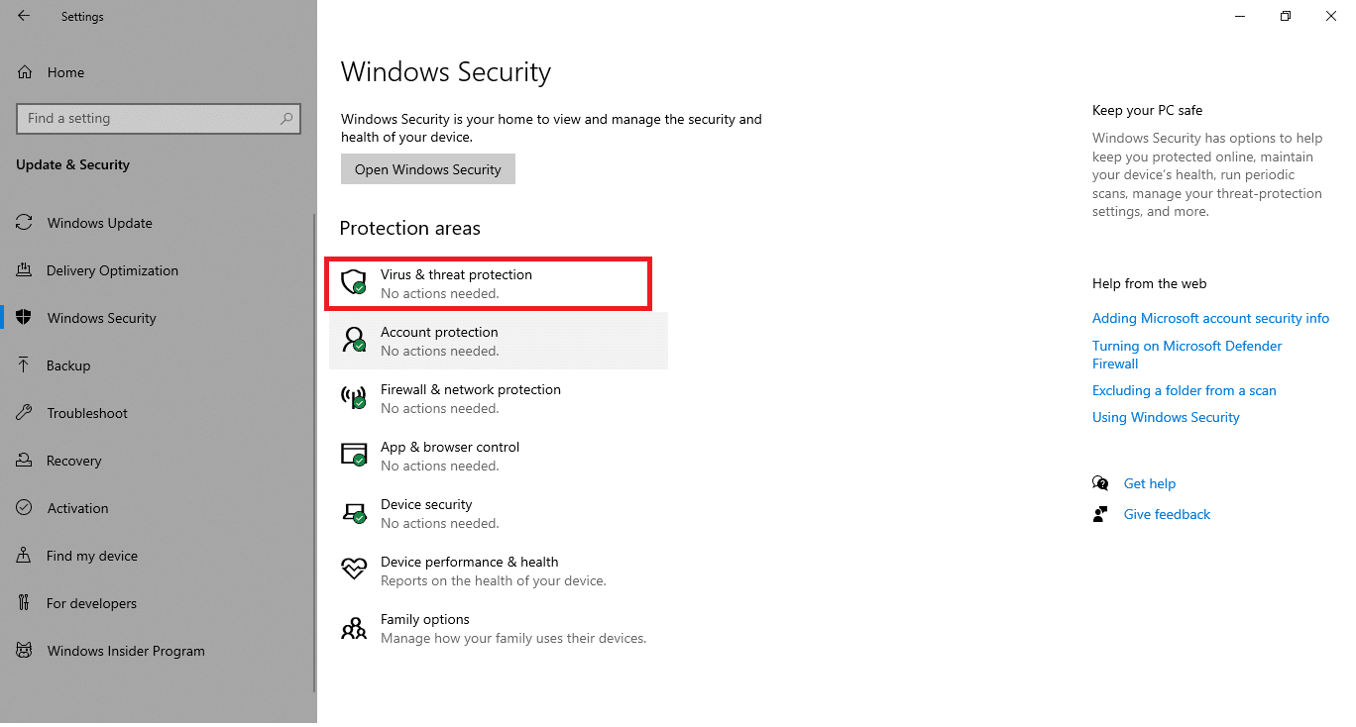Image resolution: width=1356 pixels, height=727 pixels.
Task: Click the Firewall & network protection icon
Action: (x=354, y=398)
